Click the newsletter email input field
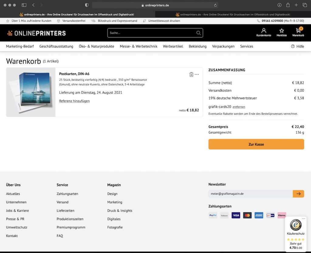The height and width of the screenshot is (253, 311). coord(251,194)
